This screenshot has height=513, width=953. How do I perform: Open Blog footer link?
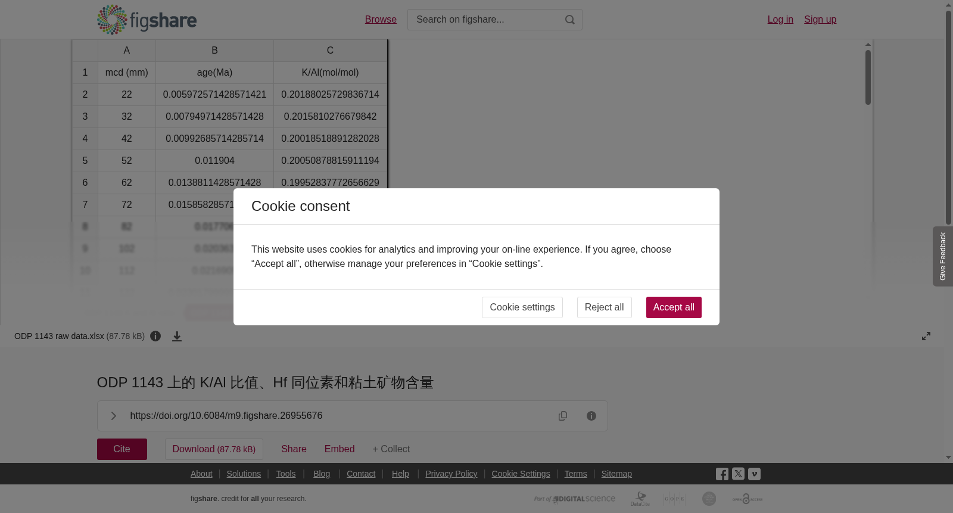(322, 474)
